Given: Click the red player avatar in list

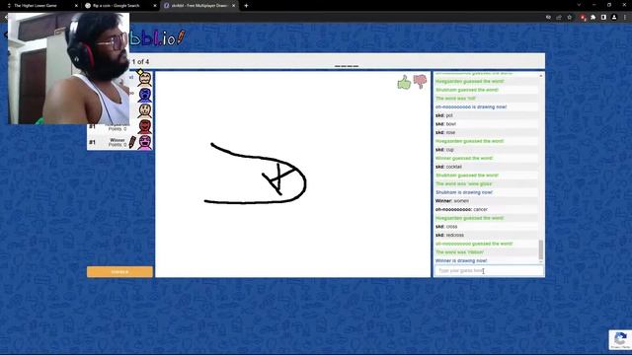Looking at the screenshot, I should (x=144, y=126).
